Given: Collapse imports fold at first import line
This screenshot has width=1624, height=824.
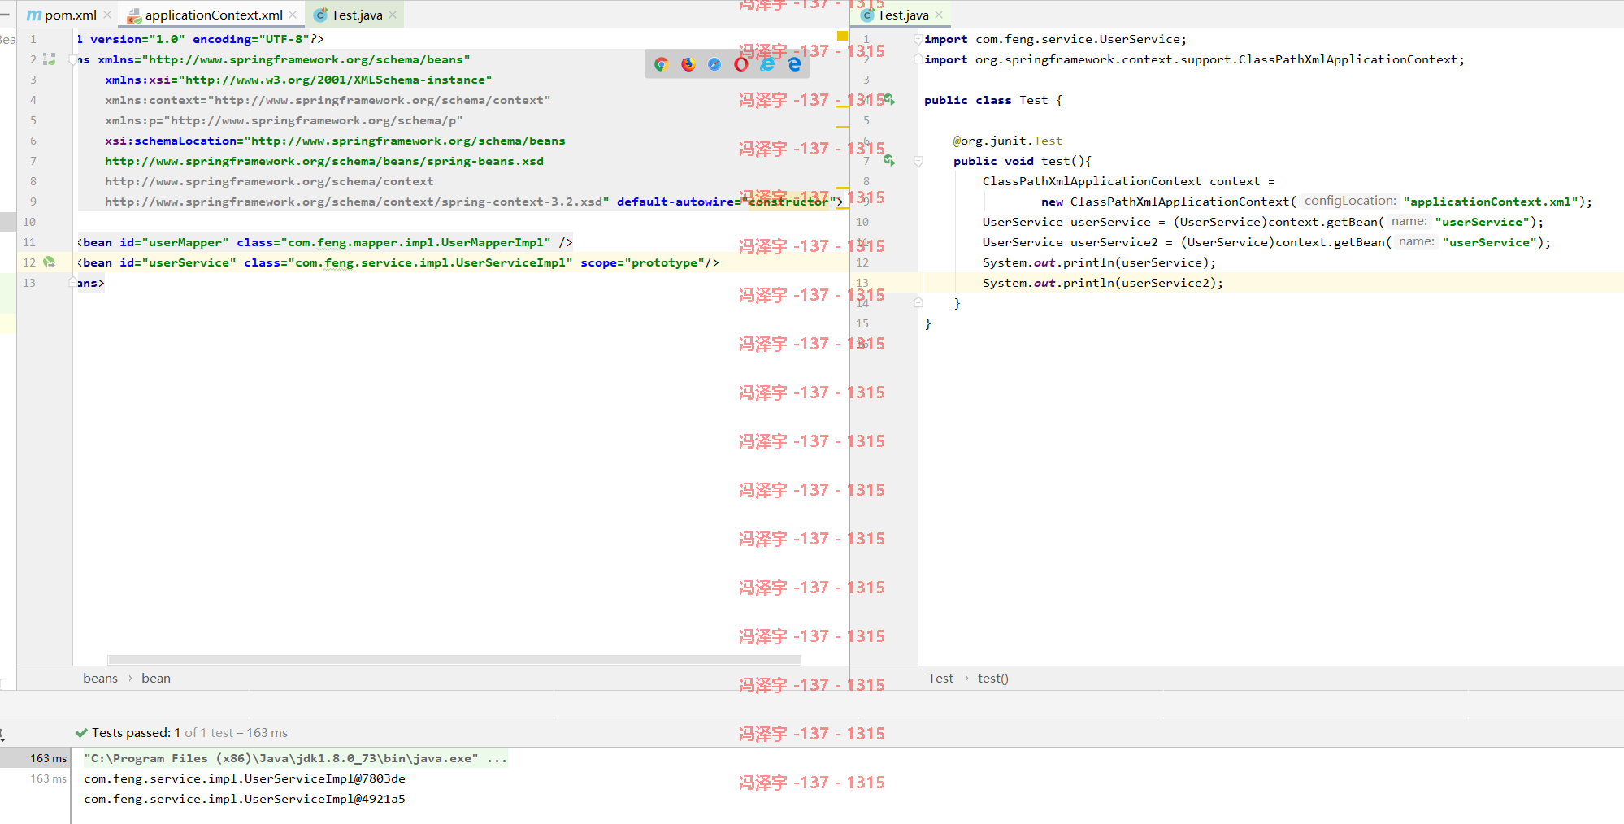Looking at the screenshot, I should coord(918,39).
